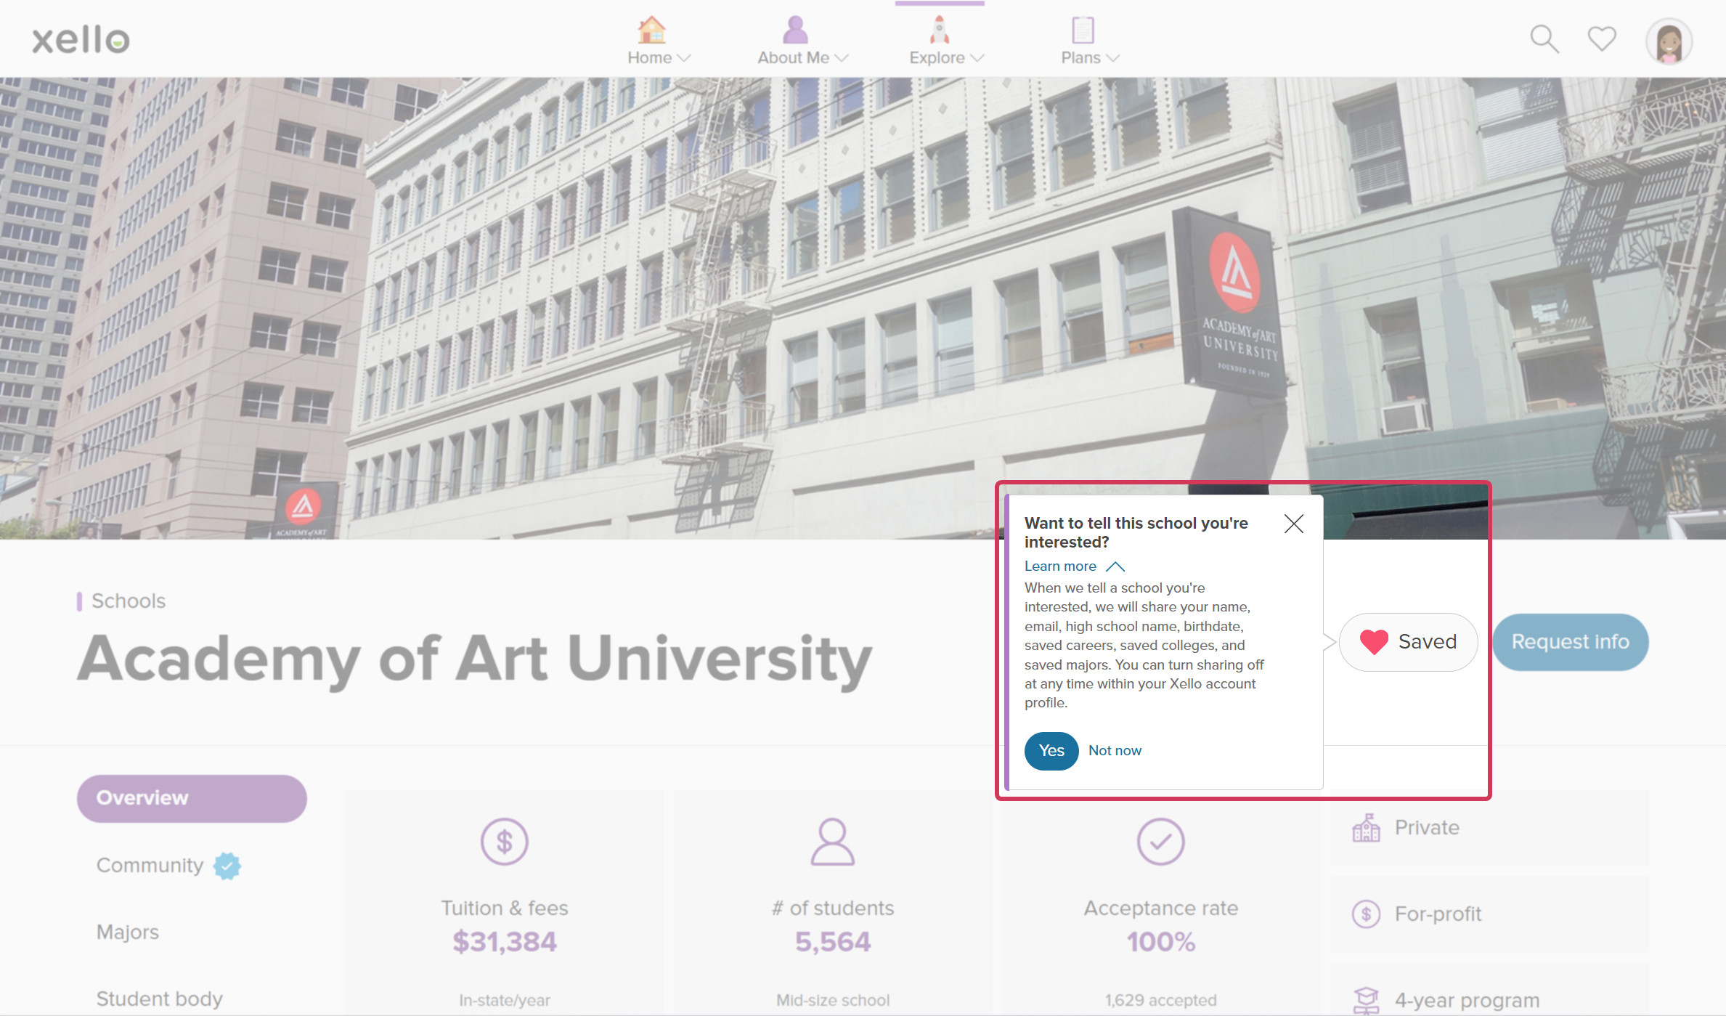
Task: Select Not now in the popup
Action: [1115, 750]
